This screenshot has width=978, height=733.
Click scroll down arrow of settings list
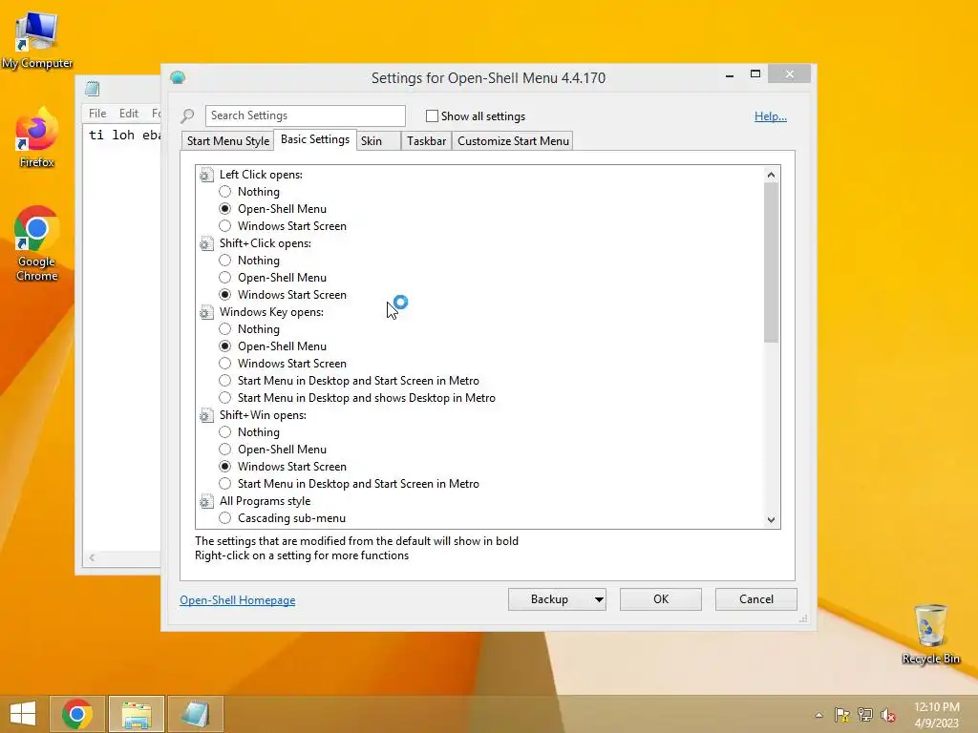coord(771,520)
